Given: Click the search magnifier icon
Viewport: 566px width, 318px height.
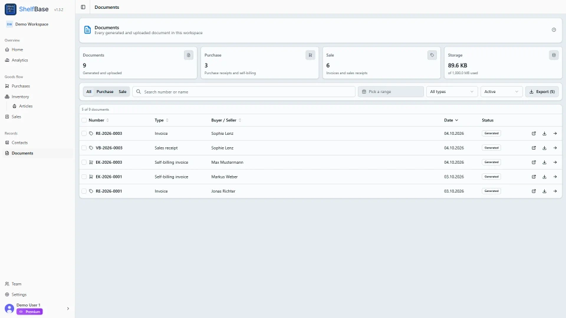Looking at the screenshot, I should click(138, 92).
